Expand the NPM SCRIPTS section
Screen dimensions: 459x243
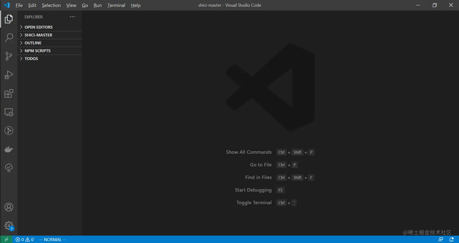point(38,51)
